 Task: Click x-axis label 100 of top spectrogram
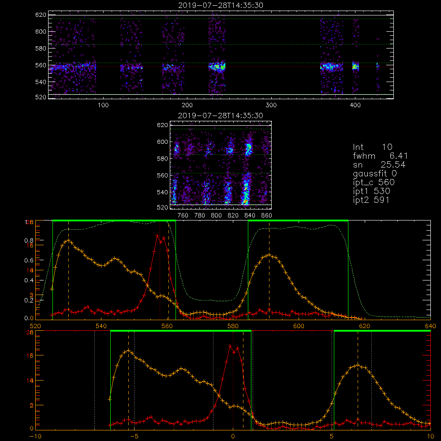coord(103,105)
